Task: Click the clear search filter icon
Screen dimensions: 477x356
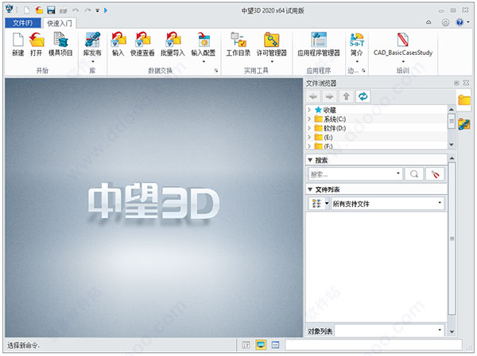Action: 435,174
